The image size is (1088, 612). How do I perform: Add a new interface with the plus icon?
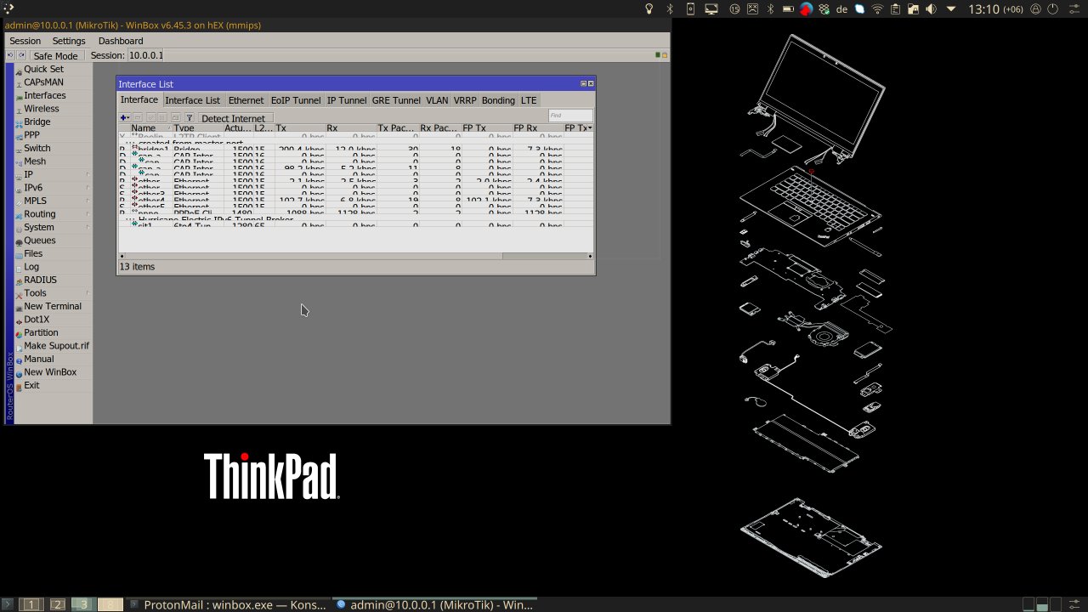click(123, 117)
